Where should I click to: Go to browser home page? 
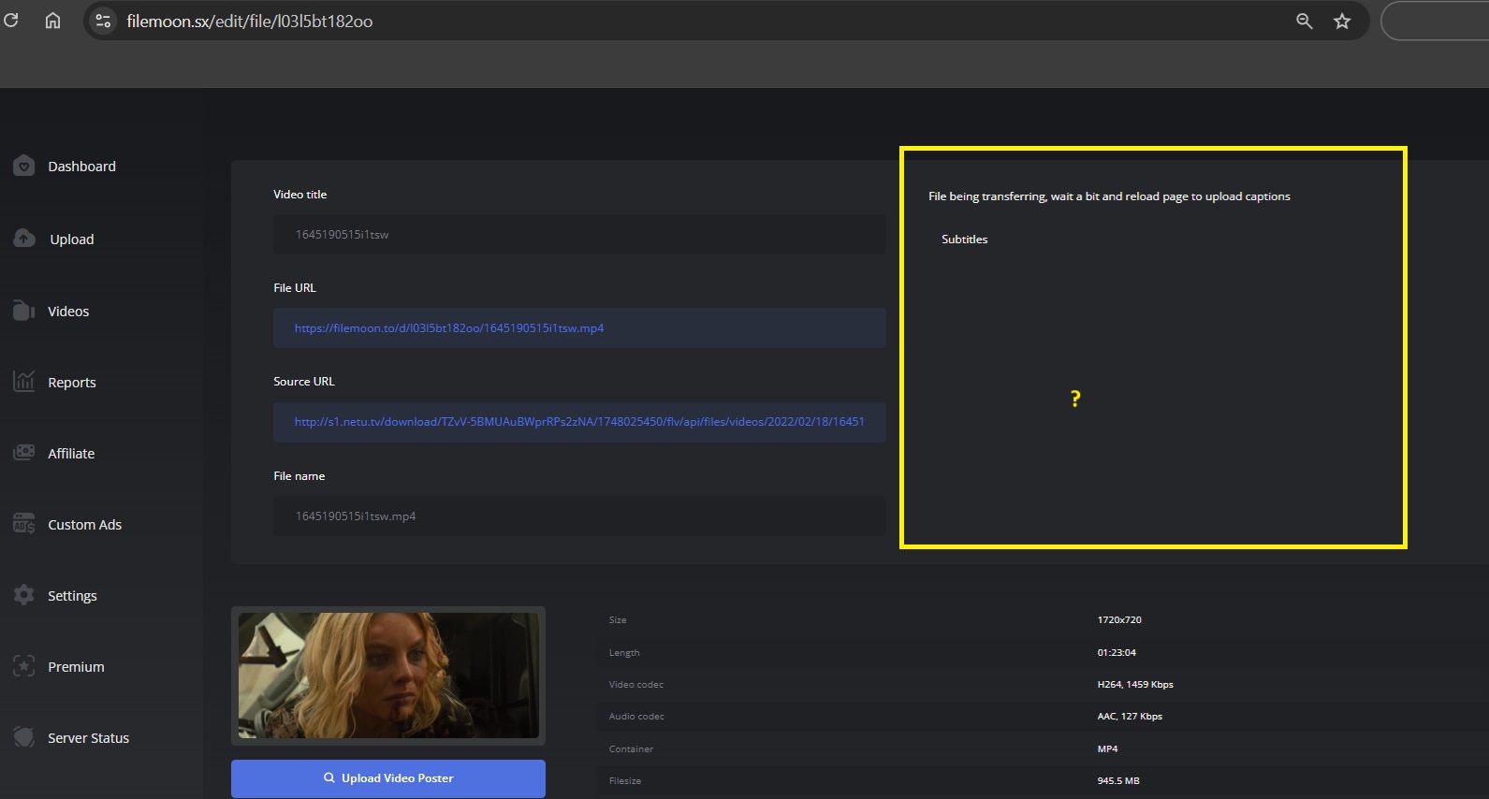[x=53, y=21]
